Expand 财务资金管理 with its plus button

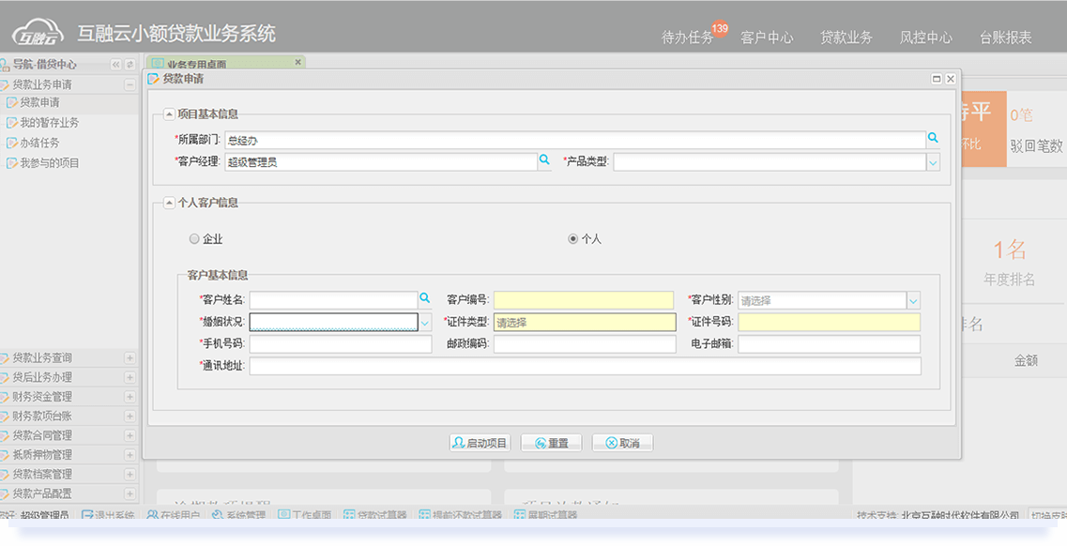(130, 397)
